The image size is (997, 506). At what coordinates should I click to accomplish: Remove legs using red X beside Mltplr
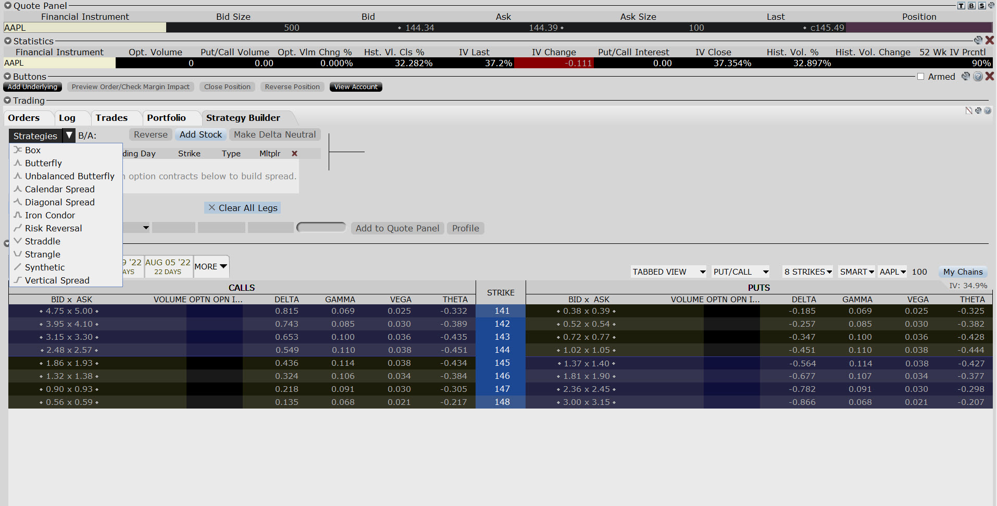(x=294, y=153)
